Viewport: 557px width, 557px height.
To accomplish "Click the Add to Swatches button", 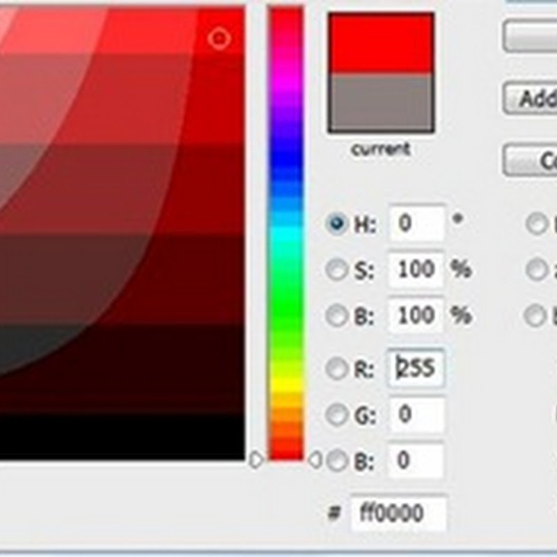I will tap(530, 98).
